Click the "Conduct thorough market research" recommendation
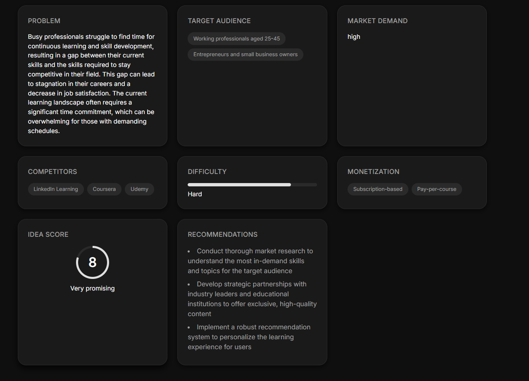 pyautogui.click(x=252, y=261)
